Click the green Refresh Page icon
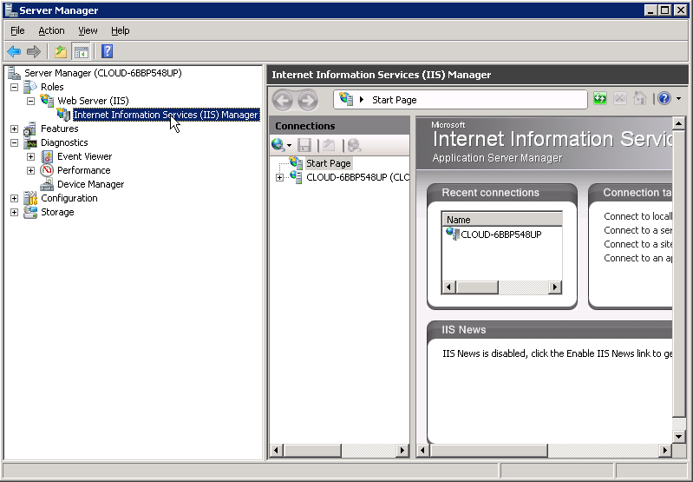Image resolution: width=693 pixels, height=482 pixels. click(x=599, y=98)
